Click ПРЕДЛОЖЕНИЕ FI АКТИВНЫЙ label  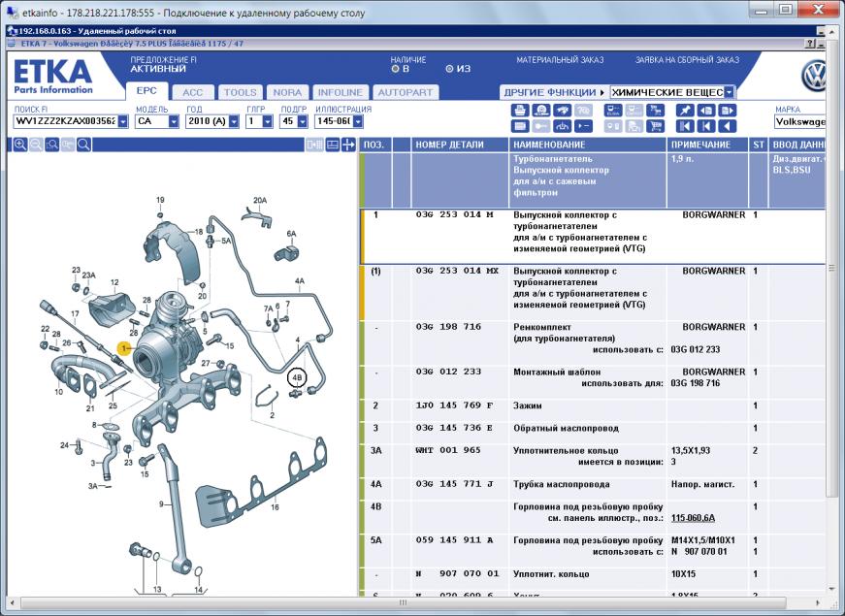163,64
